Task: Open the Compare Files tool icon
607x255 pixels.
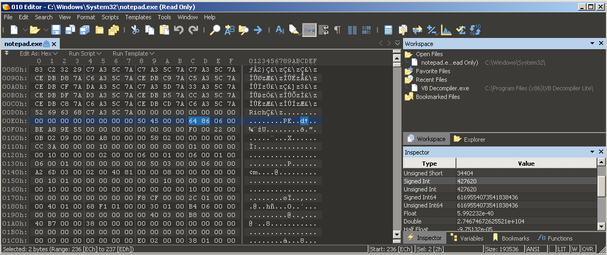Action: click(403, 30)
